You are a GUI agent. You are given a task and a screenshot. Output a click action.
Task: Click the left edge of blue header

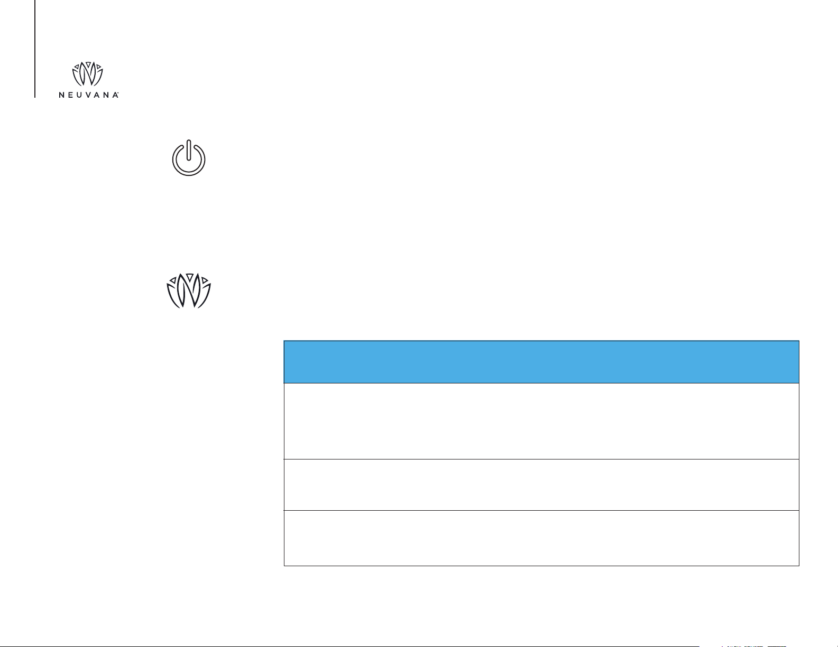pyautogui.click(x=284, y=362)
